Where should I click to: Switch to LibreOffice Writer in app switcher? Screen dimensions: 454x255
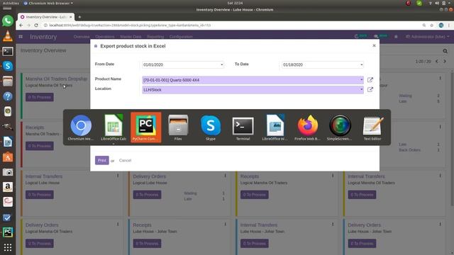point(275,127)
